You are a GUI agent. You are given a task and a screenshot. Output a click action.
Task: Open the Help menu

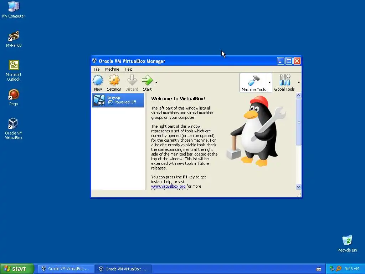point(128,69)
